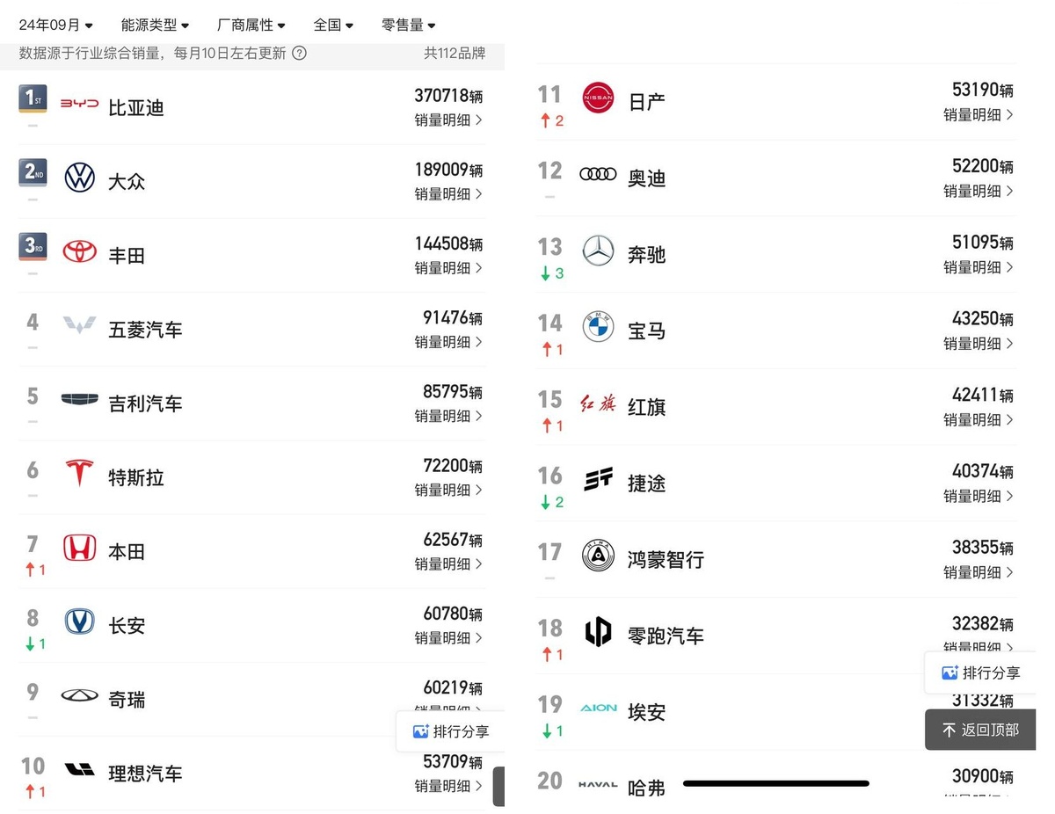Open the 24年09月 month dropdown
This screenshot has height=814, width=1055.
[56, 25]
